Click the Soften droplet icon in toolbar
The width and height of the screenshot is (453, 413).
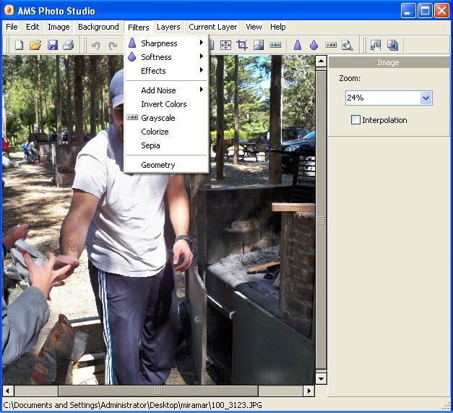pos(314,45)
